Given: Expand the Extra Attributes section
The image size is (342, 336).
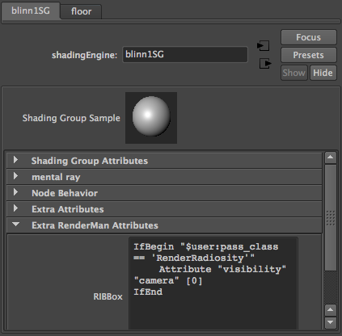Looking at the screenshot, I should (x=164, y=209).
